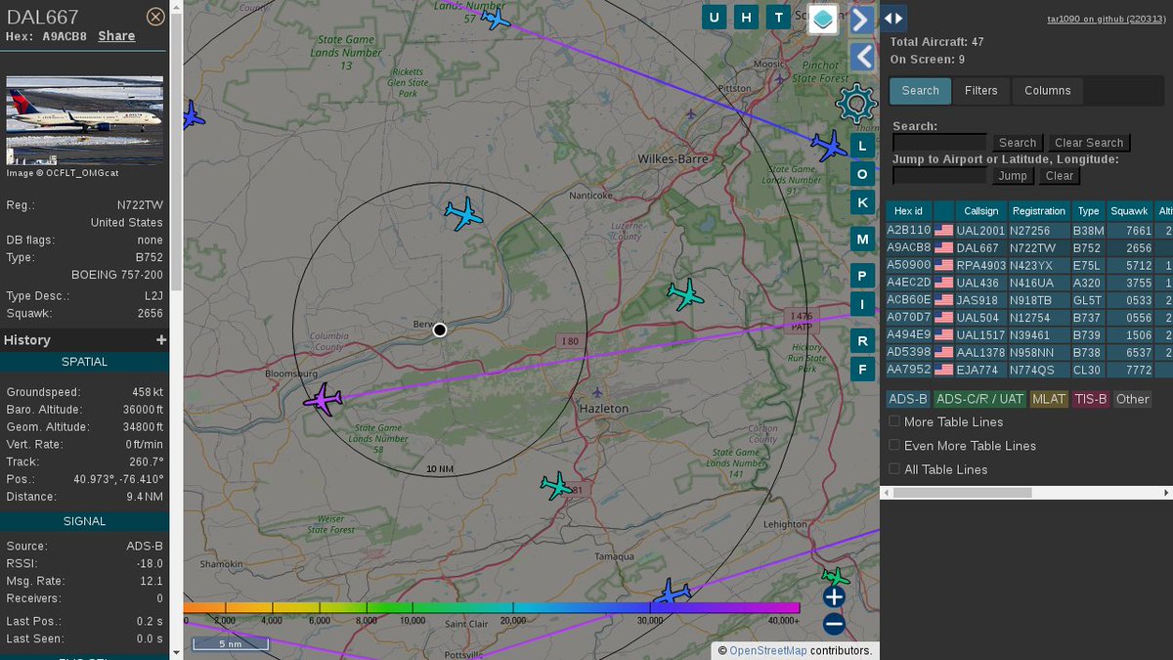The height and width of the screenshot is (660, 1173).
Task: Click the Jump button
Action: click(x=1013, y=176)
